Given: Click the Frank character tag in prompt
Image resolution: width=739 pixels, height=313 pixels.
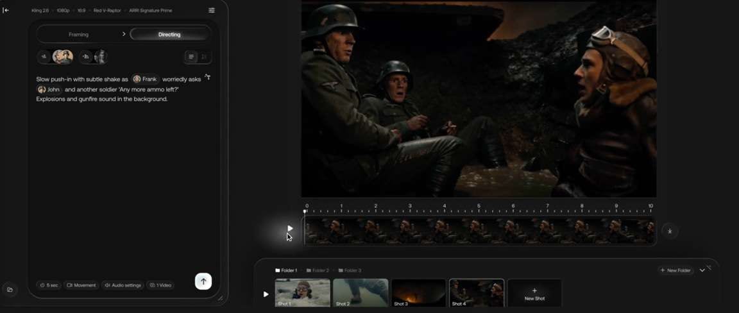Looking at the screenshot, I should point(145,79).
